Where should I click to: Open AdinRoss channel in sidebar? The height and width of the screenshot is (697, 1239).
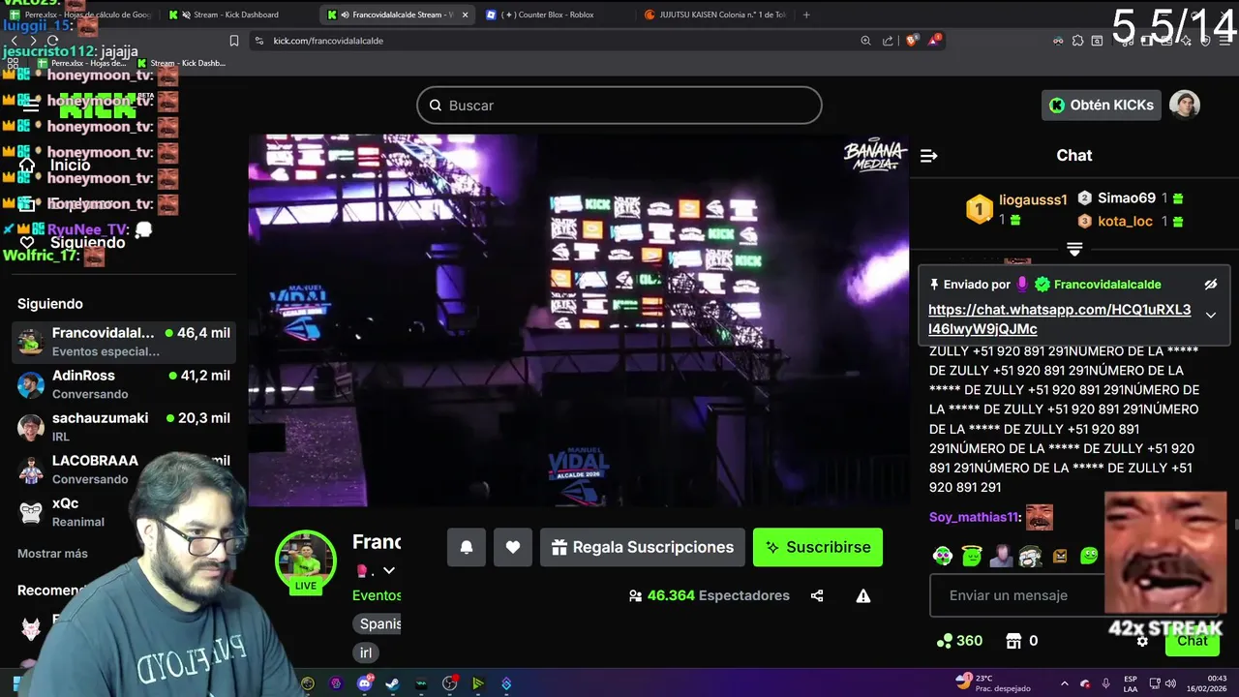[124, 384]
